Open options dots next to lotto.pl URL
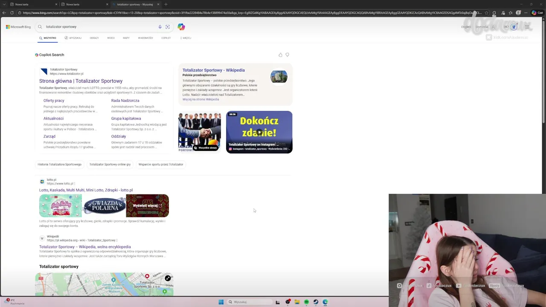 (x=75, y=184)
